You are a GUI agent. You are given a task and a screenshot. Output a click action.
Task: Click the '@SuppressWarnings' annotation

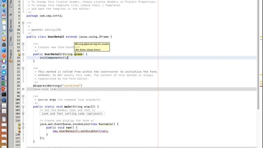pyautogui.click(x=47, y=86)
